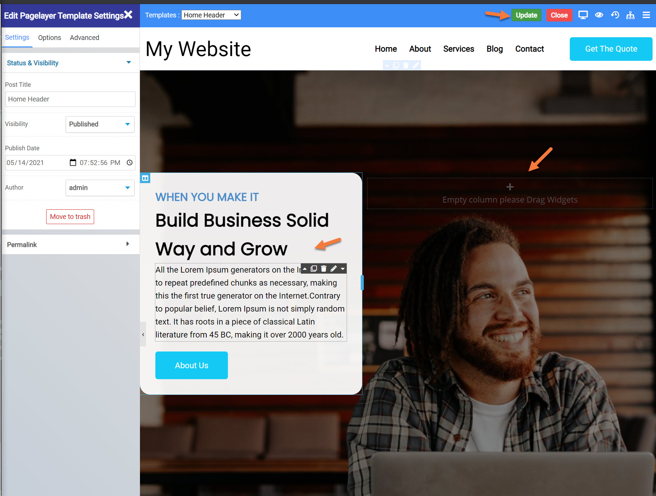Open the Visibility dropdown set to Published
656x496 pixels.
[100, 124]
